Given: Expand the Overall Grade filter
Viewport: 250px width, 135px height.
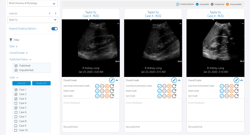Looking at the screenshot, I should point(18,53).
